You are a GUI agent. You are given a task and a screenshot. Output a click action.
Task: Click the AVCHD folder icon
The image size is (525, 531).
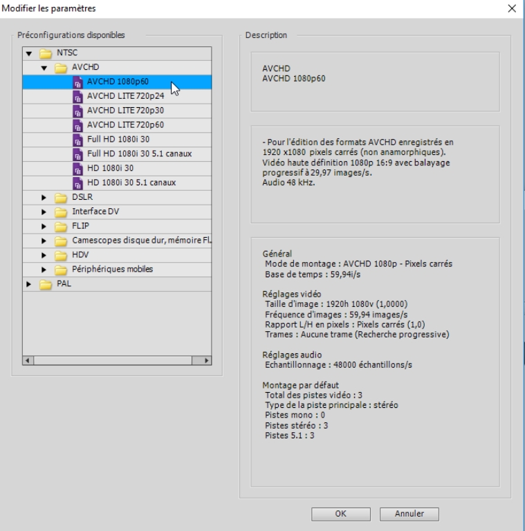61,68
